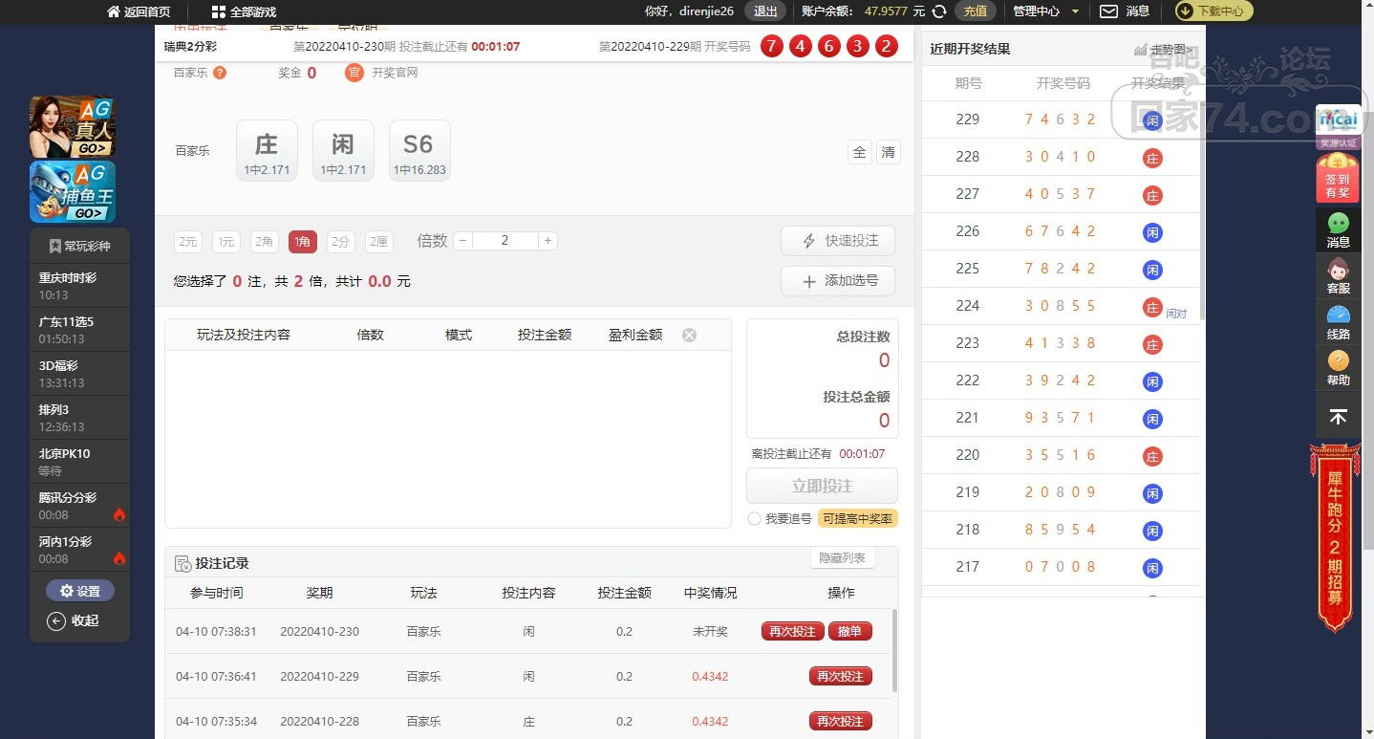Select 北京PK10 in the sidebar
This screenshot has height=739, width=1374.
point(79,462)
